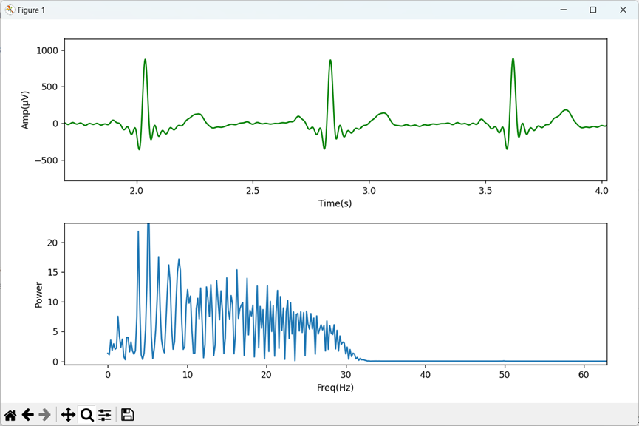Click the Figure 1 window title text
Image resolution: width=639 pixels, height=426 pixels.
point(31,10)
